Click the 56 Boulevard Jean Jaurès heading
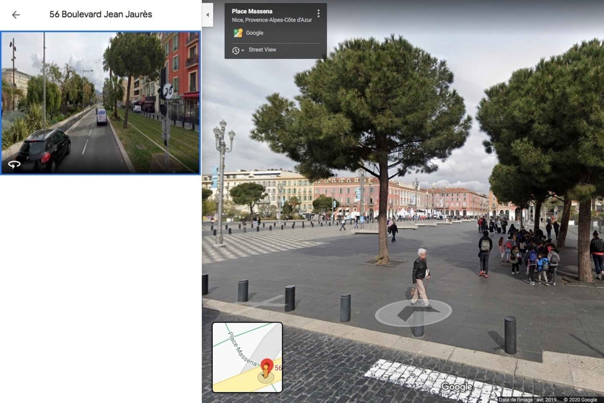Viewport: 604px width, 403px height. [101, 14]
